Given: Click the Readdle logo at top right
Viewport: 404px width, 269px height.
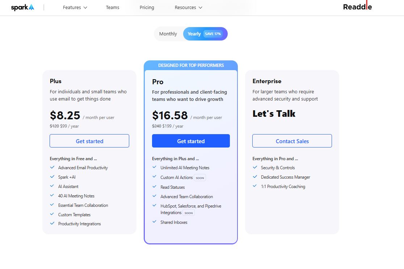Looking at the screenshot, I should pyautogui.click(x=357, y=7).
